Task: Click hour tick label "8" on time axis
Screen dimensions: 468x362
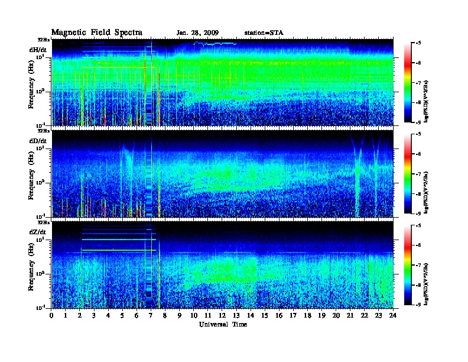Action: pyautogui.click(x=165, y=315)
